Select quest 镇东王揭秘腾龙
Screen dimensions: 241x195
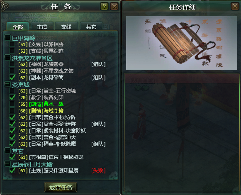coord(51,157)
